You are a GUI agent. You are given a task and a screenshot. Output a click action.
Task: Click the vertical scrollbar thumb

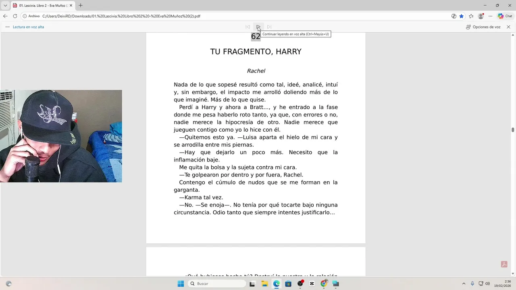(x=513, y=130)
